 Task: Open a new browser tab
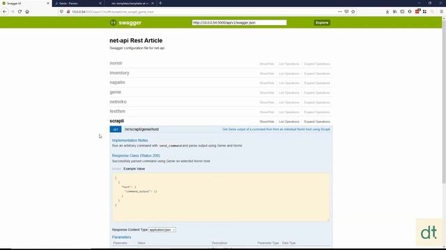coord(160,3)
